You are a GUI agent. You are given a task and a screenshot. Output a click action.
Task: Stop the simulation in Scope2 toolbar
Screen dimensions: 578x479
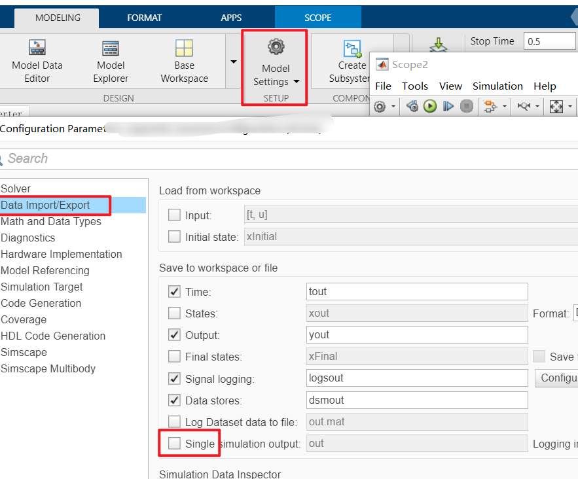(466, 105)
